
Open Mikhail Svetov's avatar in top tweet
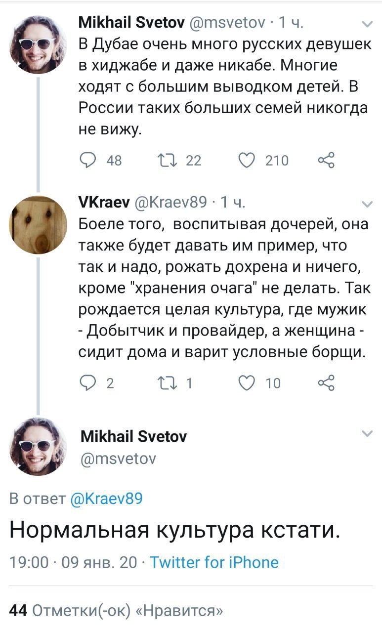[x=38, y=44]
